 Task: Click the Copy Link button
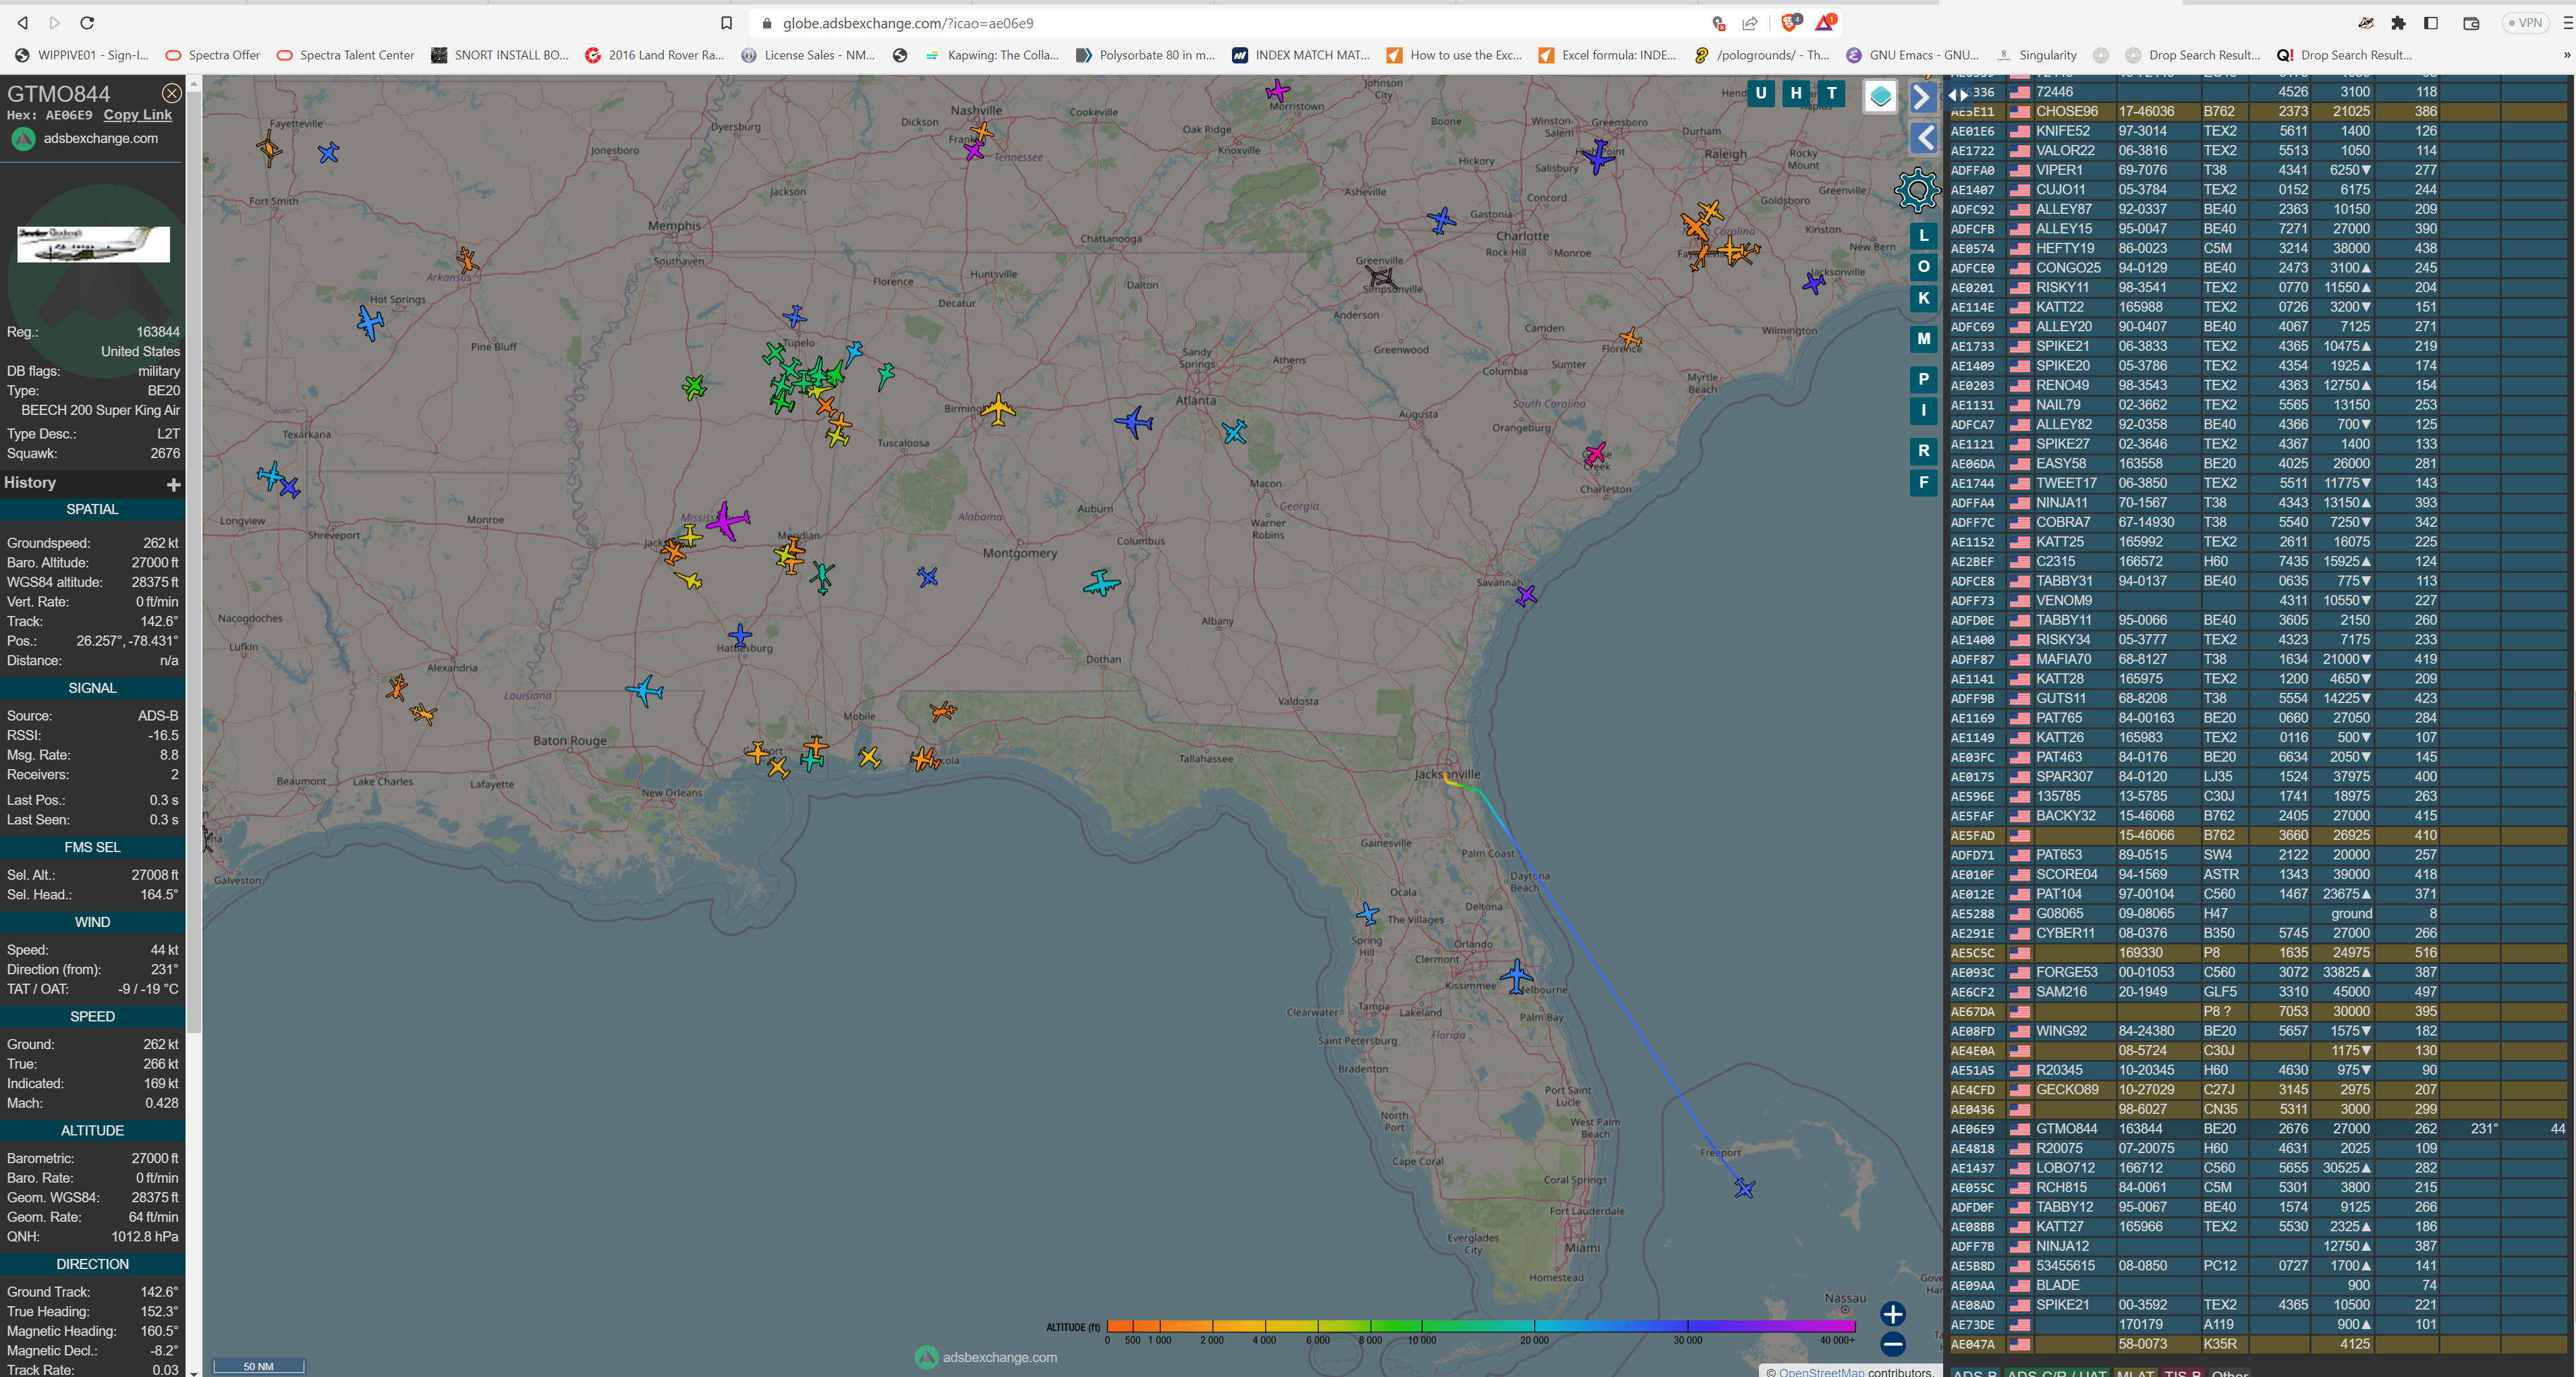tap(138, 115)
